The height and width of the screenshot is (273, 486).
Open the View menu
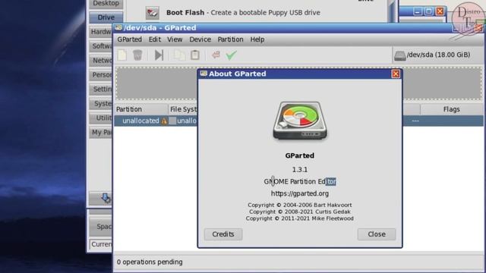click(x=175, y=39)
